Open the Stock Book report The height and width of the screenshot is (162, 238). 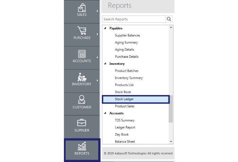[x=123, y=92]
